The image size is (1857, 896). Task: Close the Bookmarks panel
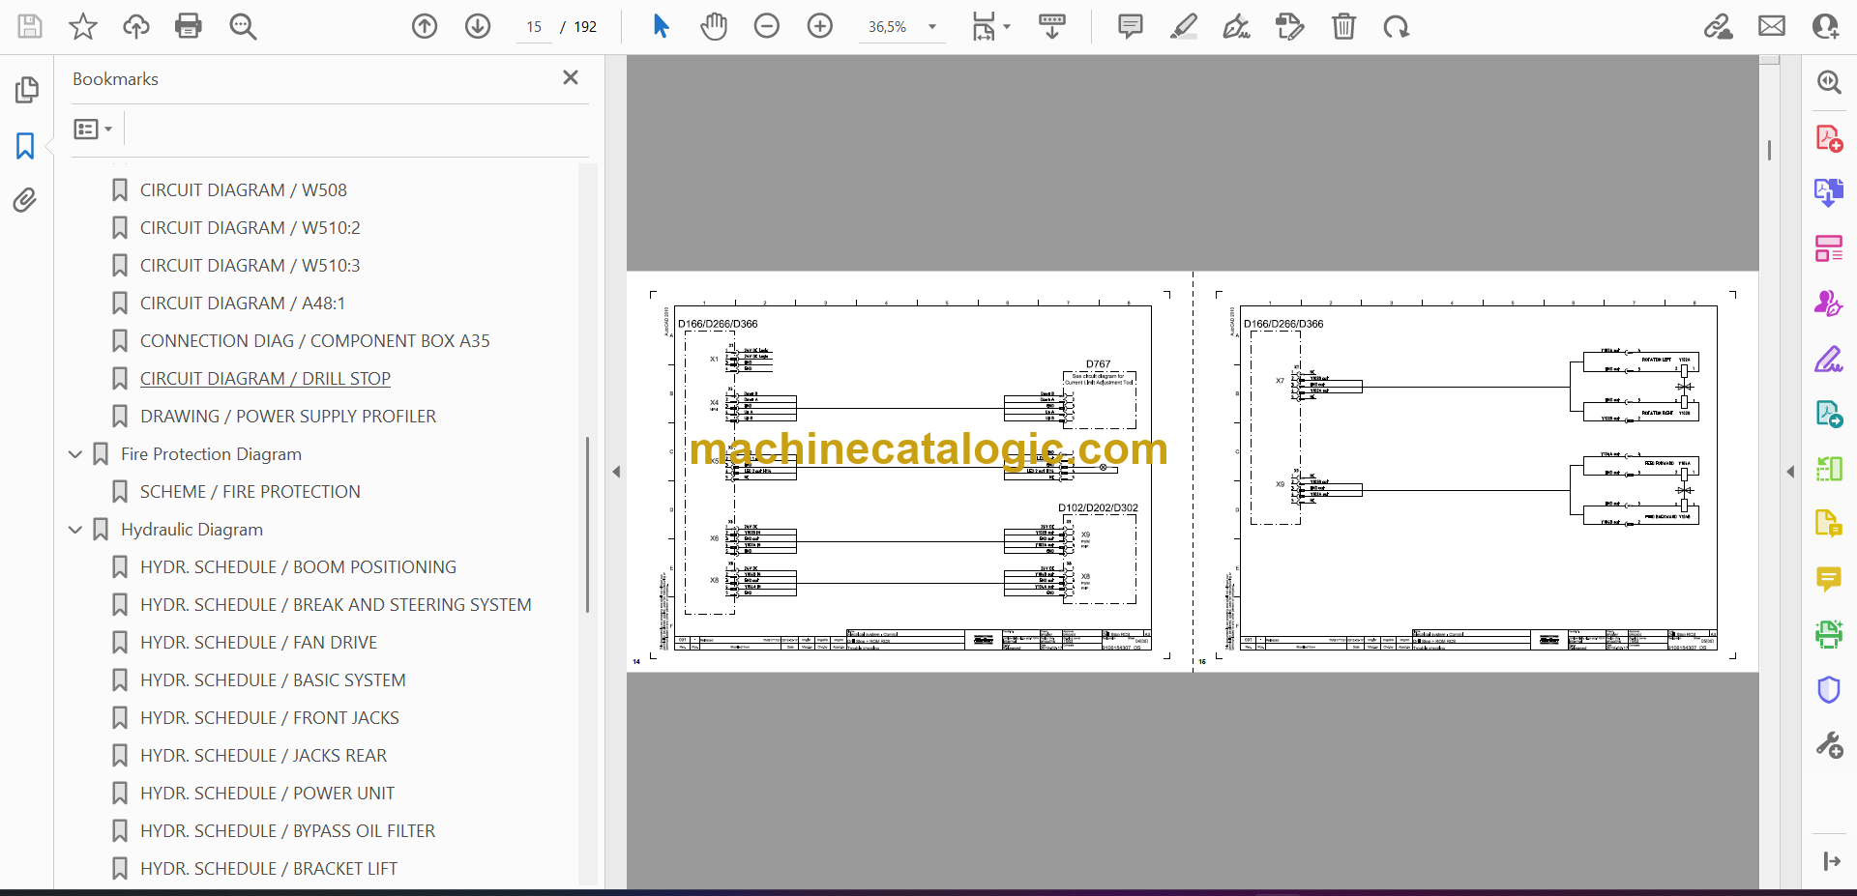coord(571,77)
